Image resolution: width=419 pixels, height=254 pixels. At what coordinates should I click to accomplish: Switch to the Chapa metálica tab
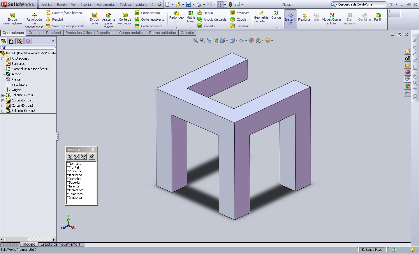[x=132, y=33]
